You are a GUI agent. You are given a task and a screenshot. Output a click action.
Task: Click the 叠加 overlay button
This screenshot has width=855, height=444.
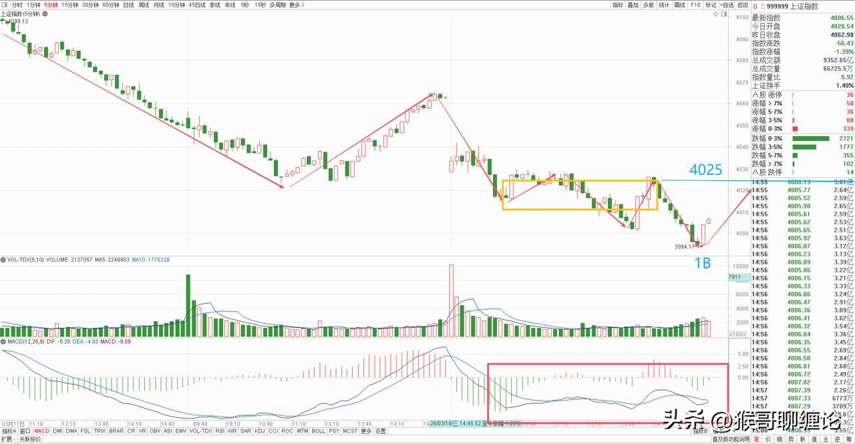(633, 5)
